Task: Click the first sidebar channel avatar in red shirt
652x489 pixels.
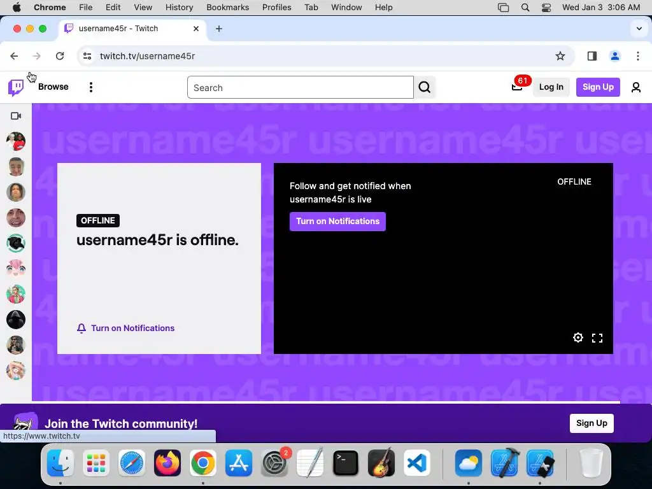Action: coord(16,141)
